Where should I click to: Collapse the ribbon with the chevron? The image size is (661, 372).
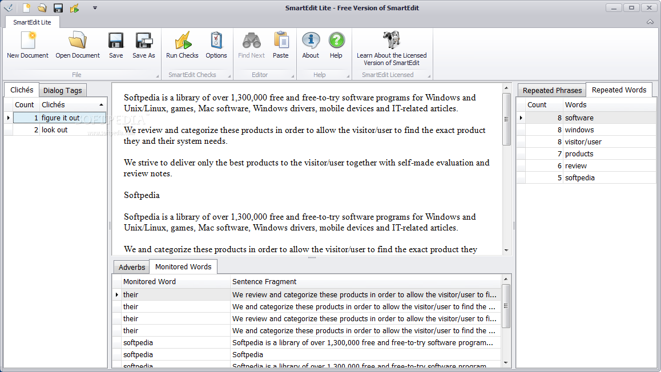click(650, 22)
